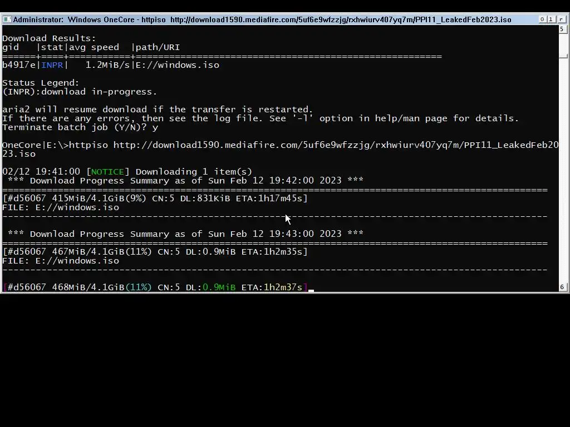Click the mediafire URL on the command line
This screenshot has width=570, height=427.
pyautogui.click(x=336, y=145)
